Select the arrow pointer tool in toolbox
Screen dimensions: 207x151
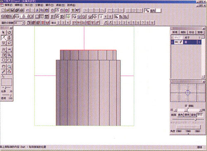tap(4, 32)
